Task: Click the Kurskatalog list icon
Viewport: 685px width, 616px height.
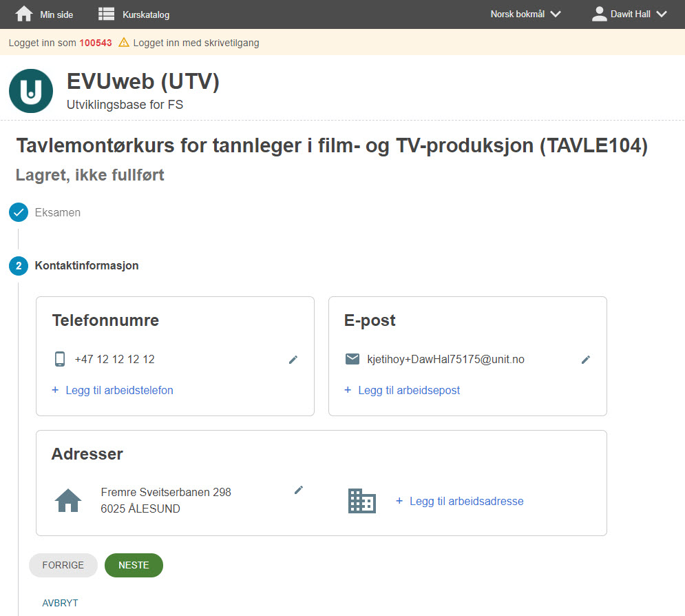Action: click(x=106, y=14)
